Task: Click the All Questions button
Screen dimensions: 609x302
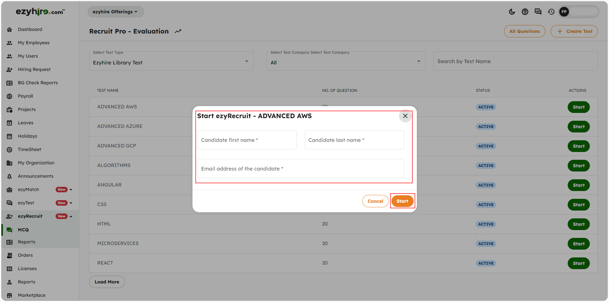Action: pos(524,31)
